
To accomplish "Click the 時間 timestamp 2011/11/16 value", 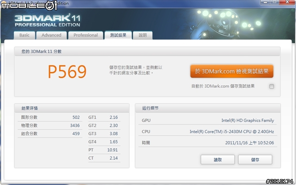I will 250,143.
